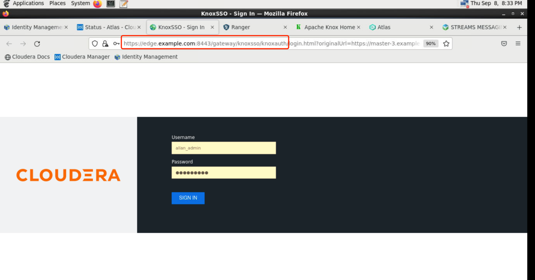
Task: Close the Status - Atlas tab
Action: 139,27
